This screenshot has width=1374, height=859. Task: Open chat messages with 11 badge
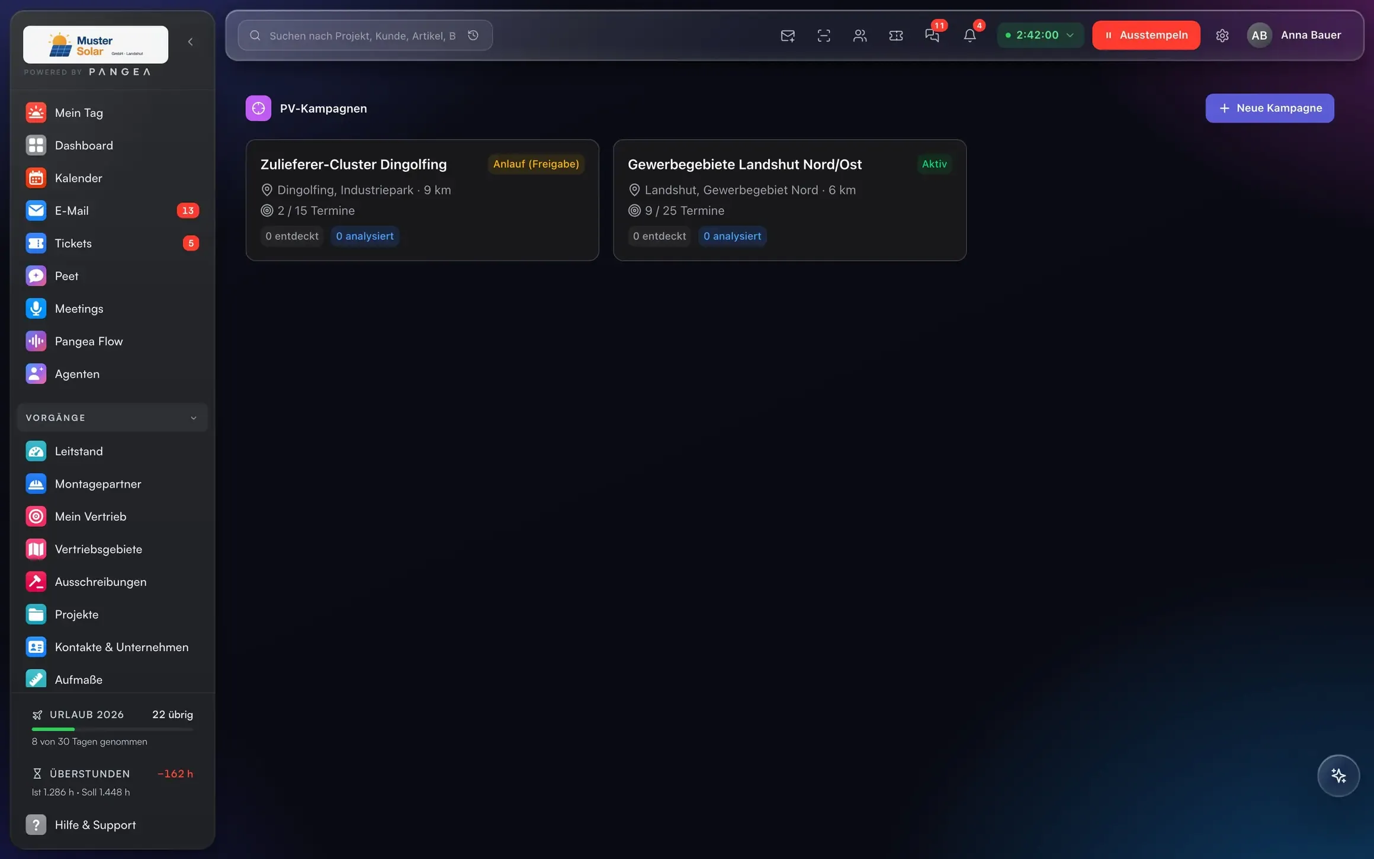tap(932, 36)
